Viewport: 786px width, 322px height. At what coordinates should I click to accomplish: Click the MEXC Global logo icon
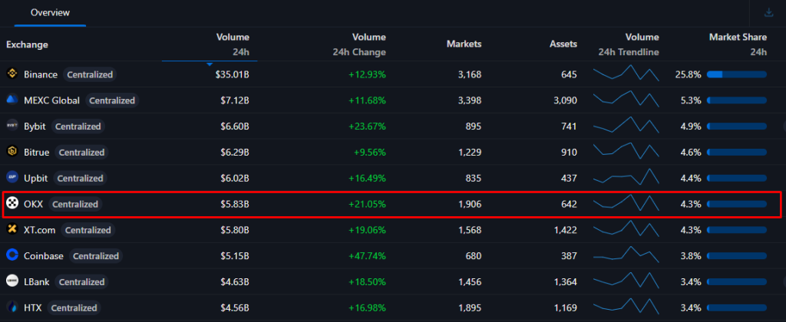pos(12,100)
